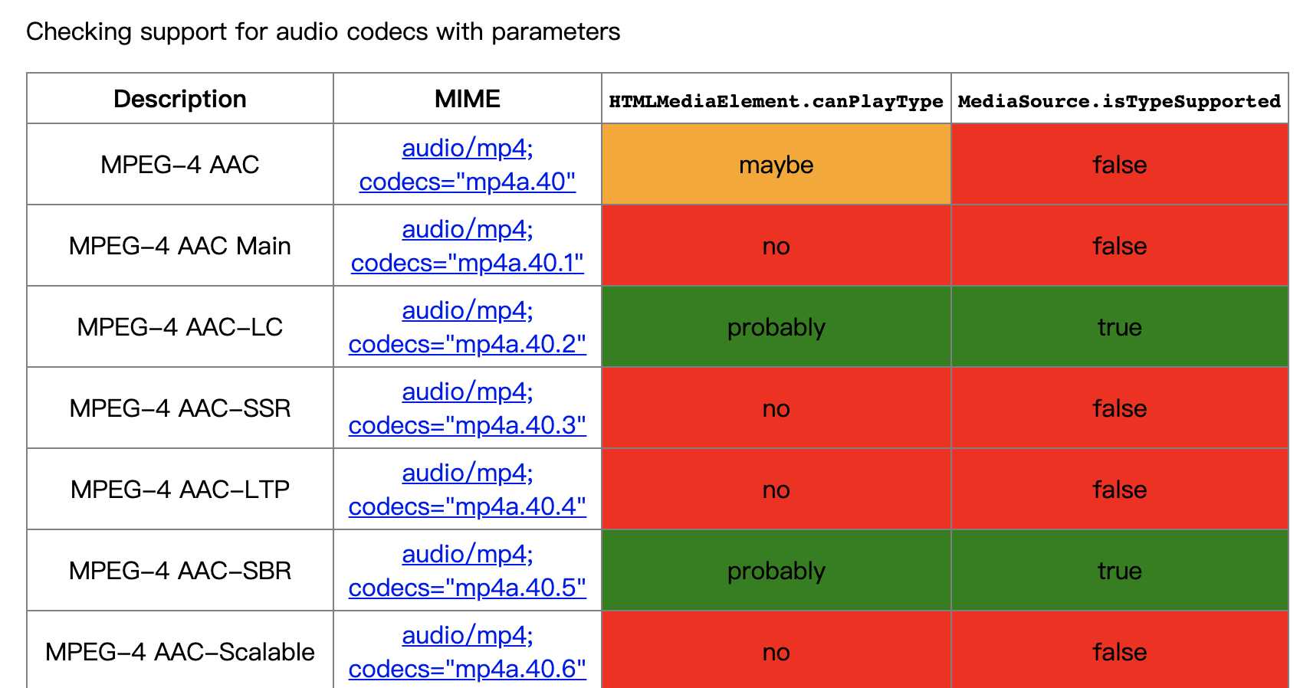Open the codecs="mp4a.40.5" AAC-SBR link

coord(467,571)
